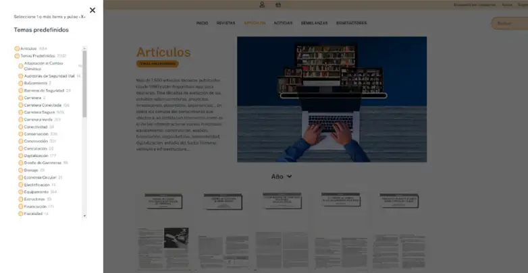Click the Conservación topic circle
This screenshot has width=528, height=273.
click(x=21, y=133)
